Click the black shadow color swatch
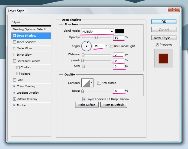188x149 pixels. point(119,31)
